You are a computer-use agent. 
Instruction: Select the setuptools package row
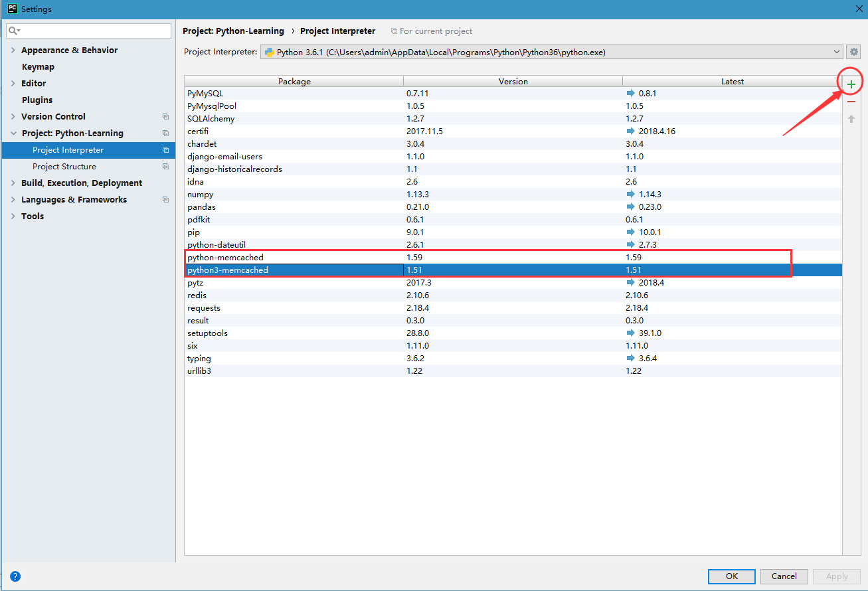[513, 333]
